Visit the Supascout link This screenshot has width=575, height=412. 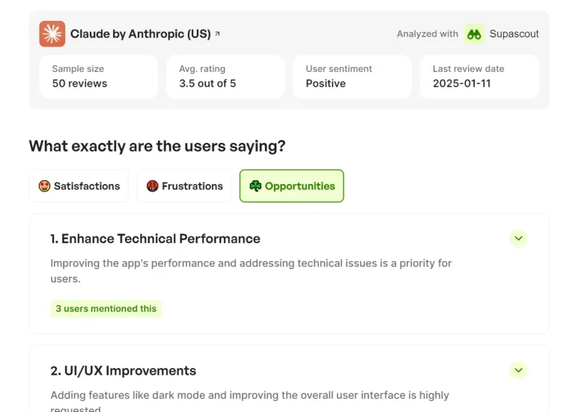coord(514,34)
